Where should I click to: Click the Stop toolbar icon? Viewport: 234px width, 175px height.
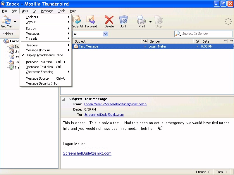[x=159, y=20]
